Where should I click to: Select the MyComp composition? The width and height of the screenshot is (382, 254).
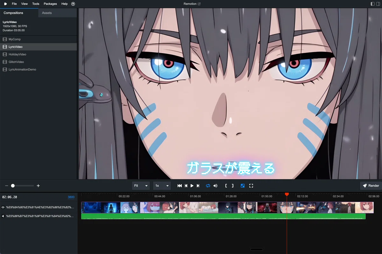[39, 39]
